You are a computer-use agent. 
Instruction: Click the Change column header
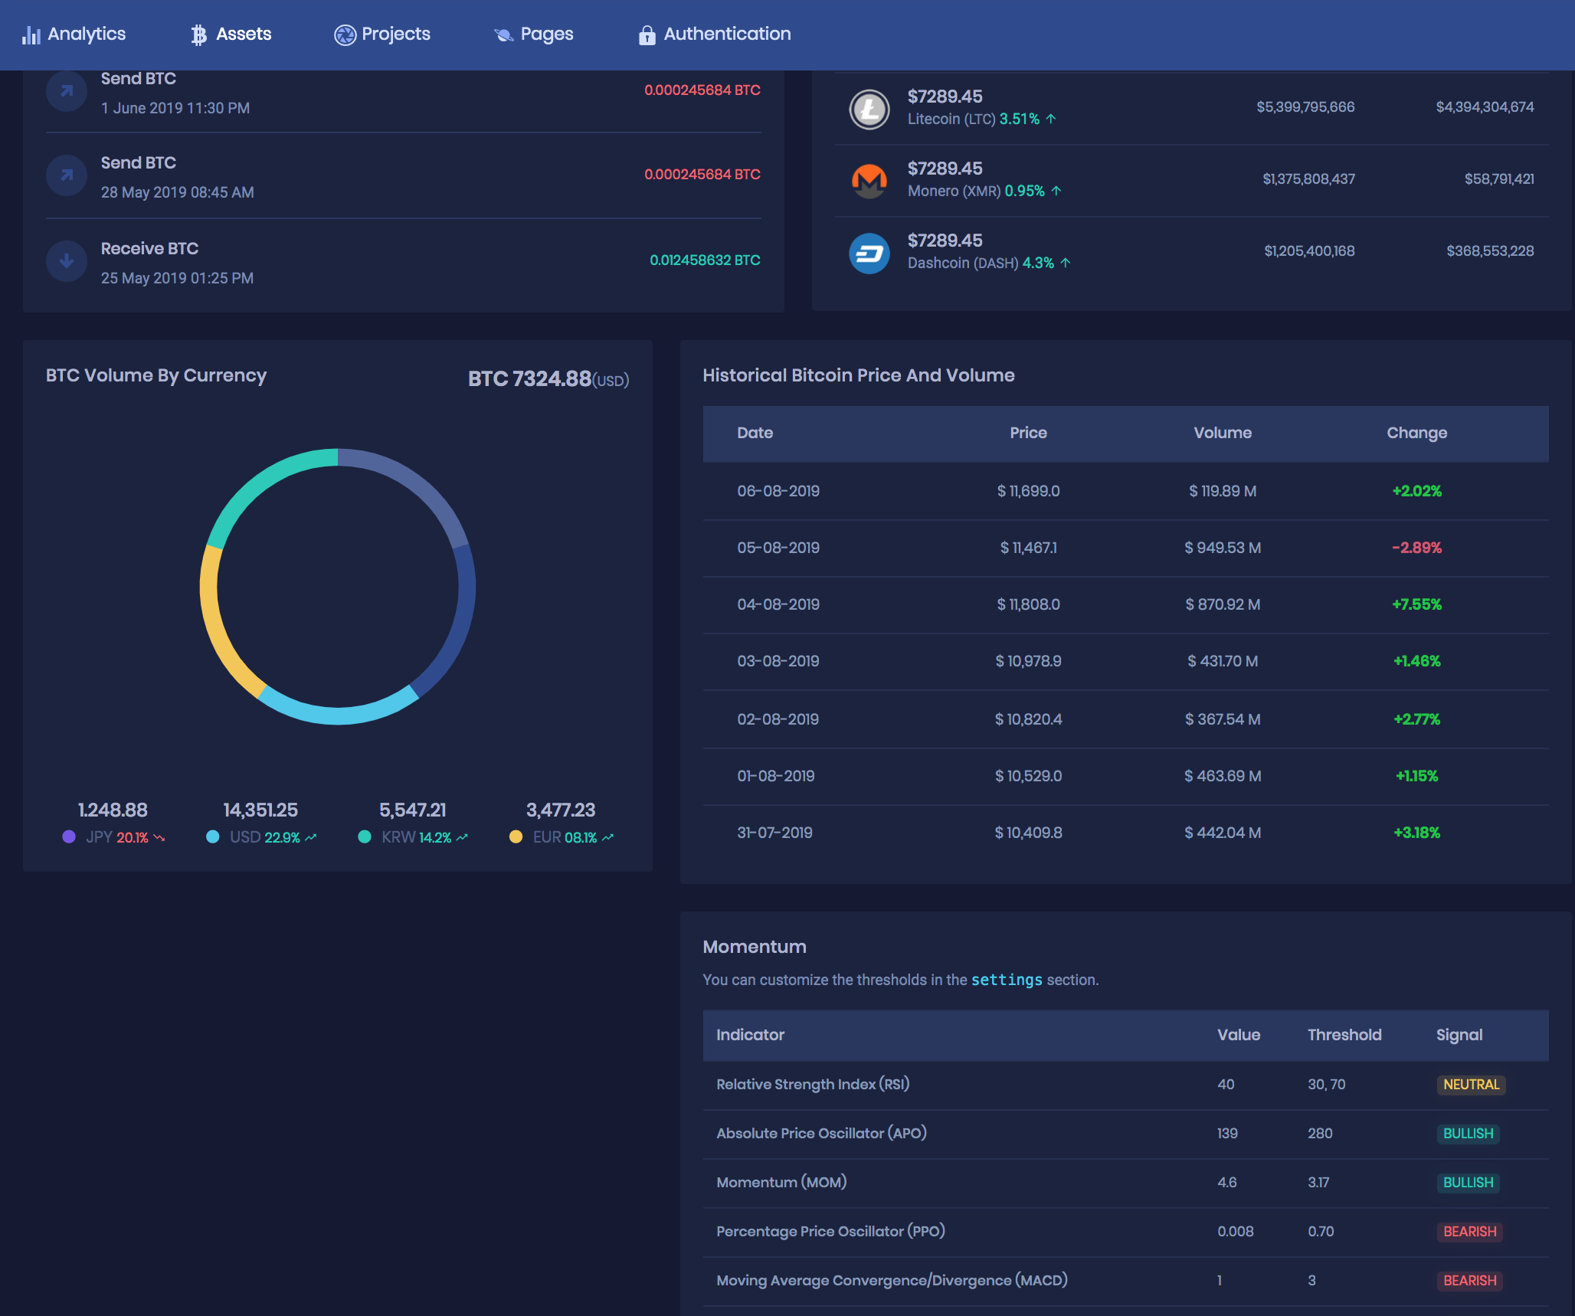coord(1416,433)
